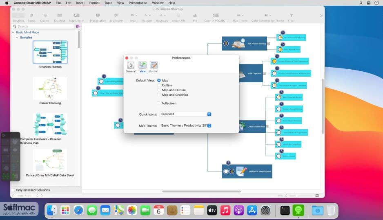Open Music app in the dock
This screenshot has height=220, width=383.
(225, 210)
